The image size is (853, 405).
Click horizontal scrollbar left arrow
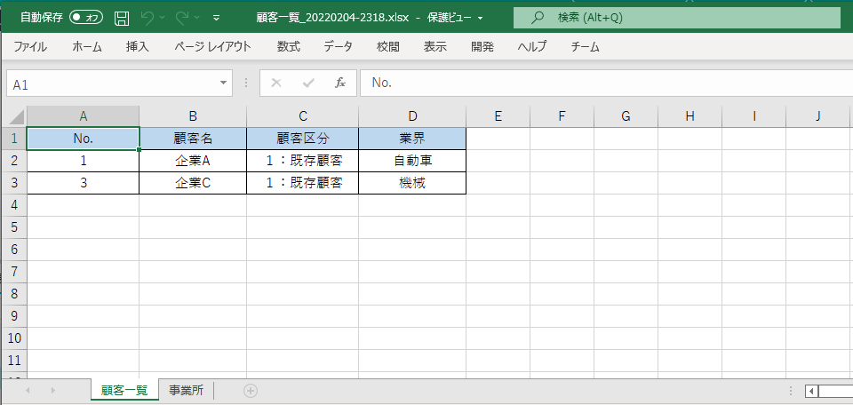811,391
